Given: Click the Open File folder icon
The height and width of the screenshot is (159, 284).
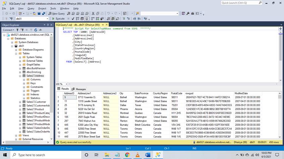Looking at the screenshot, I should pos(34,13).
